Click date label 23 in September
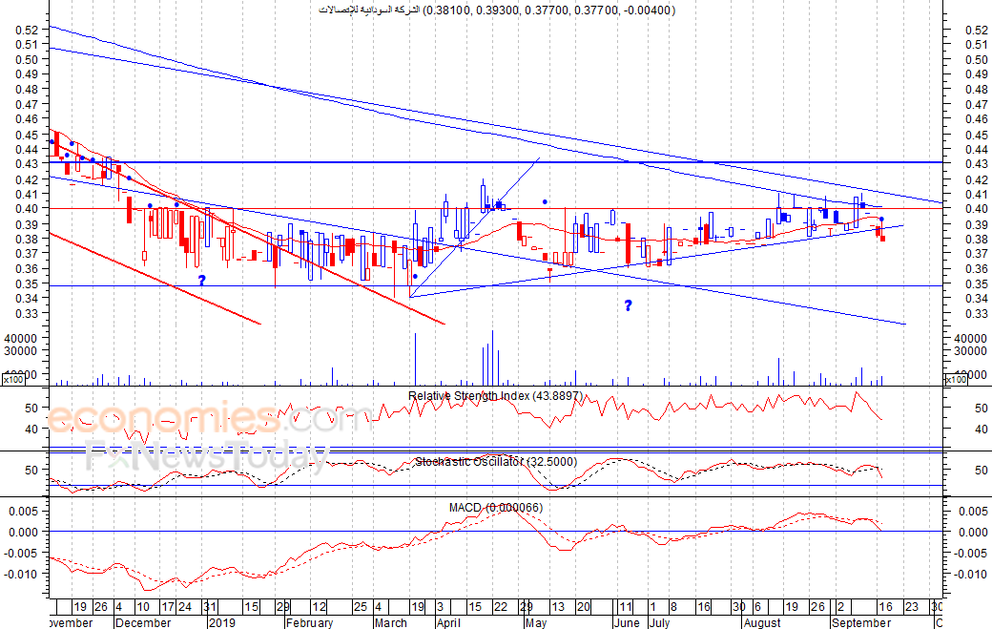992x629 pixels. (x=911, y=607)
